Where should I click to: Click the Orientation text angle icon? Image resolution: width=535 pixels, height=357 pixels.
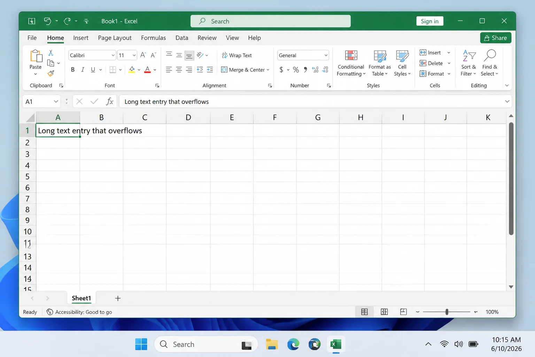pyautogui.click(x=200, y=55)
